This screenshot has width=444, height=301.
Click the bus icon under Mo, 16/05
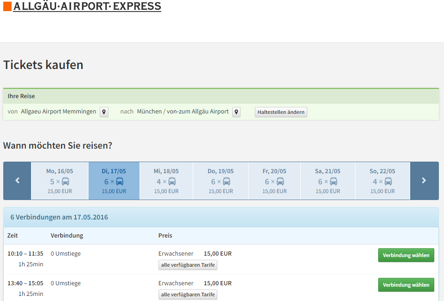[x=65, y=182]
